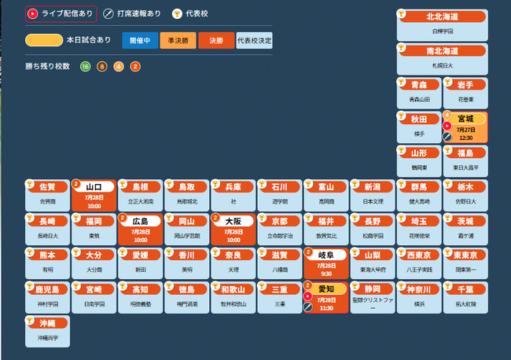Click the 決勝 status button
The image size is (511, 360).
(x=216, y=40)
